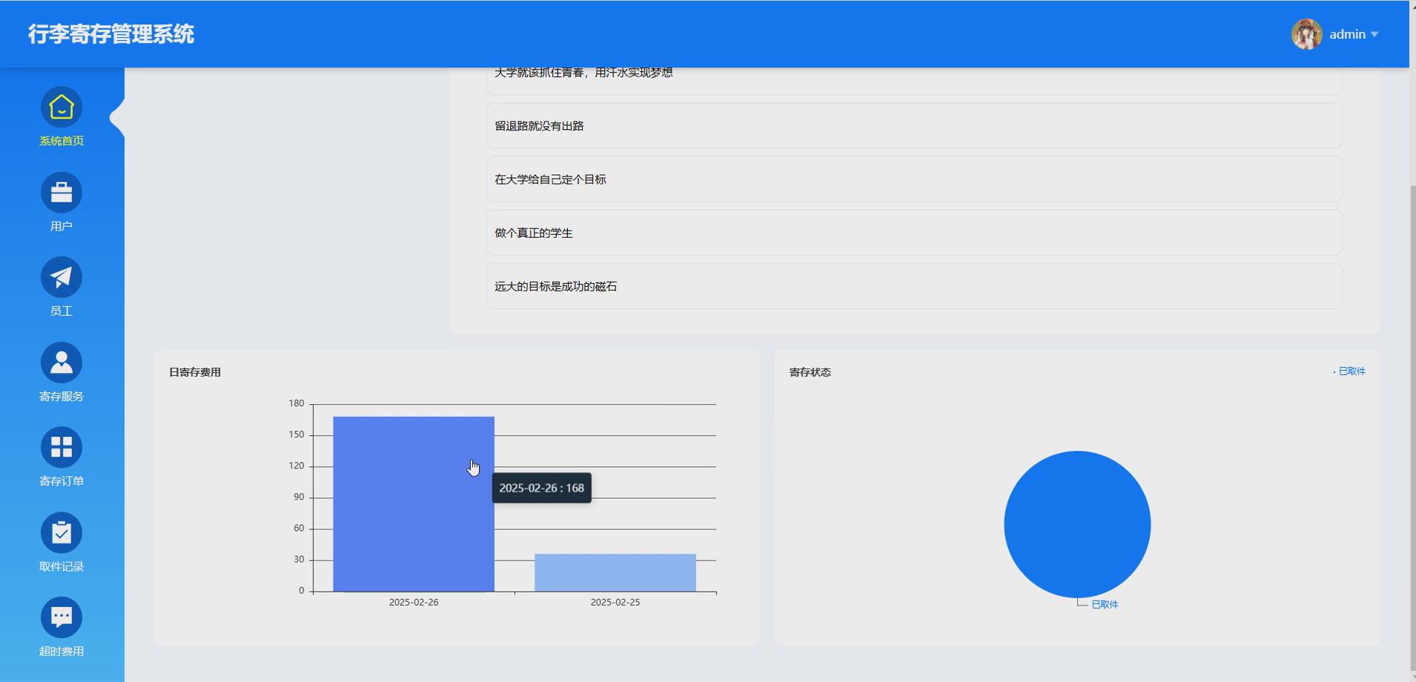Click the 150 y-axis value
1416x682 pixels.
coord(297,434)
